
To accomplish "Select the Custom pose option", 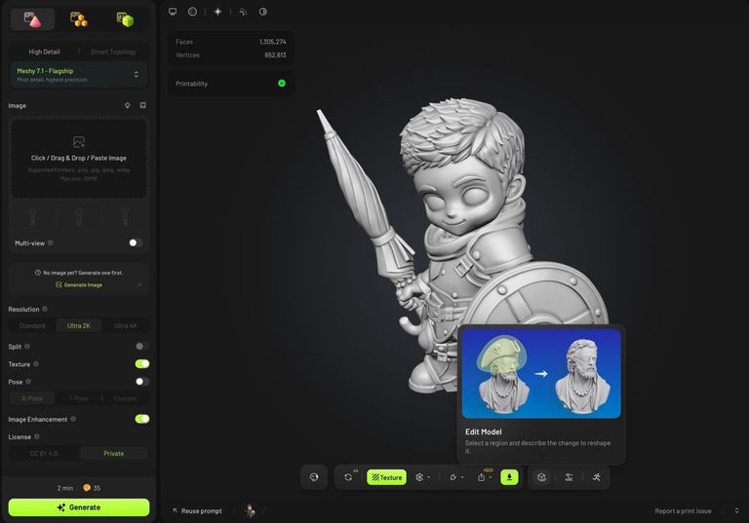I will tap(125, 398).
